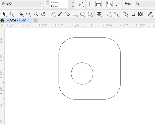The height and width of the screenshot is (125, 155).
Task: Switch to the 未命名 -1.cdr tab
Action: (x=19, y=20)
